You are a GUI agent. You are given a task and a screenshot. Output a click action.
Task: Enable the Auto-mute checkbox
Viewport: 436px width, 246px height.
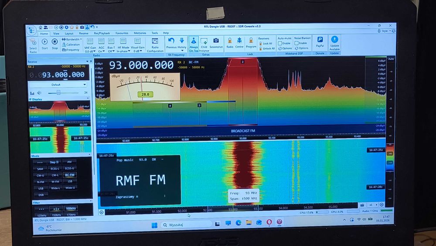click(x=280, y=43)
